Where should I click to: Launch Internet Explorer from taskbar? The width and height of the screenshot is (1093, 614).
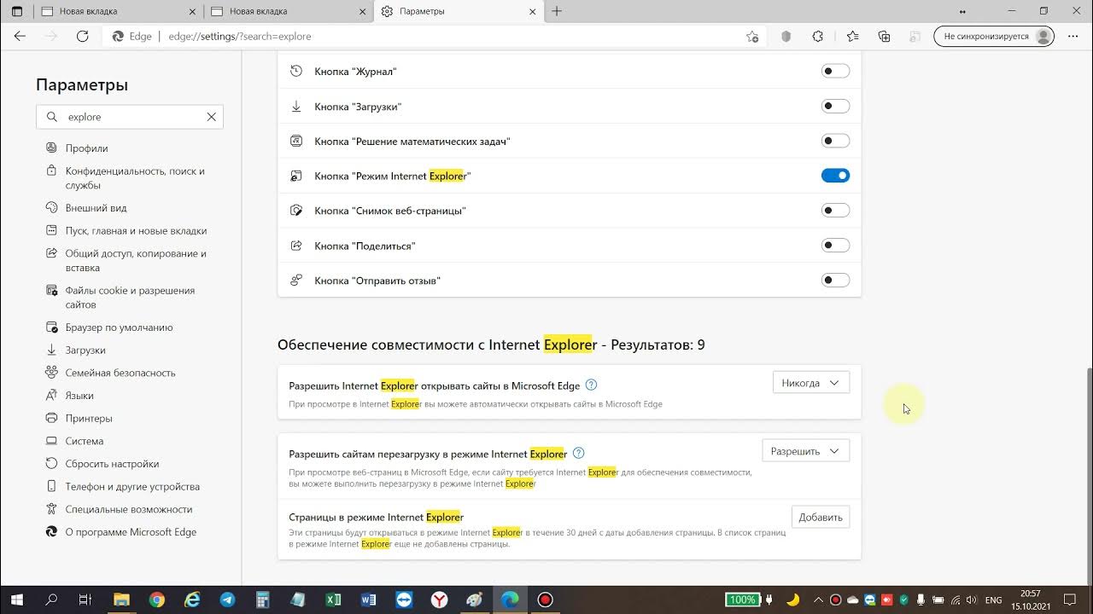(x=193, y=600)
